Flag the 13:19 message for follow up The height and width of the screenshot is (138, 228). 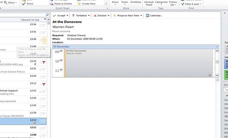pos(44,77)
